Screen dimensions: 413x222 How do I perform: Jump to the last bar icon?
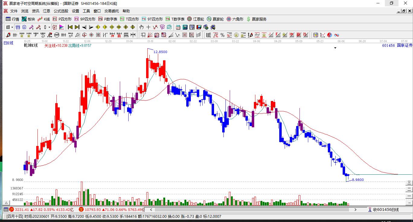77,27
